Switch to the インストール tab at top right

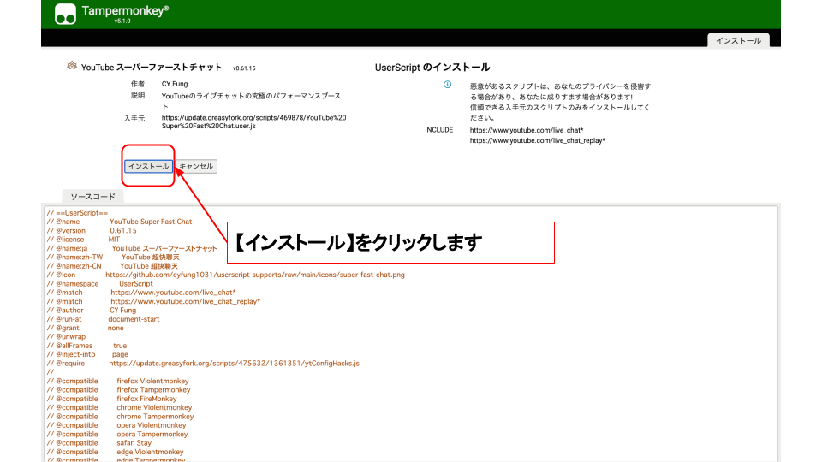point(738,40)
